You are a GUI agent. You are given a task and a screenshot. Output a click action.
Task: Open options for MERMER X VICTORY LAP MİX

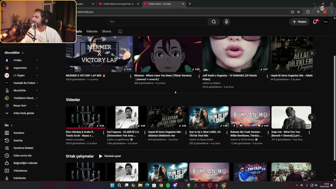(x=131, y=76)
